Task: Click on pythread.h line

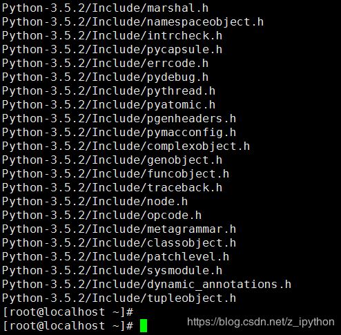Action: (108, 91)
